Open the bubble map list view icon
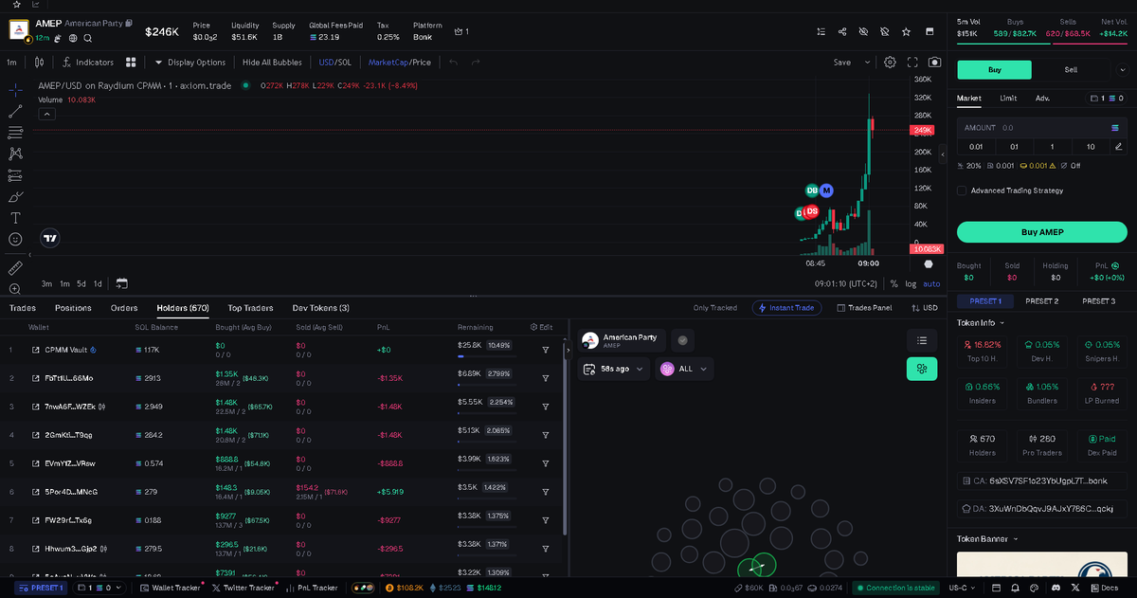This screenshot has height=598, width=1137. (x=922, y=340)
